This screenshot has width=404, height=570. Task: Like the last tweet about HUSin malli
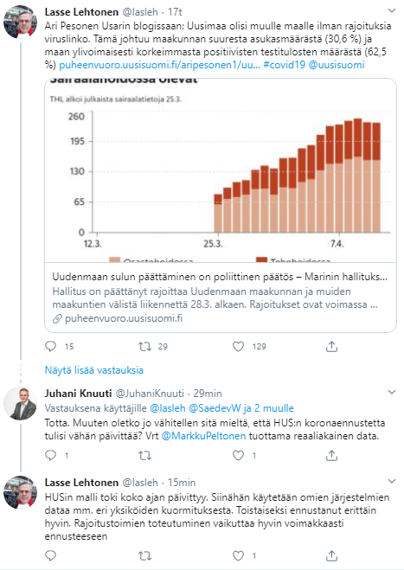238,555
